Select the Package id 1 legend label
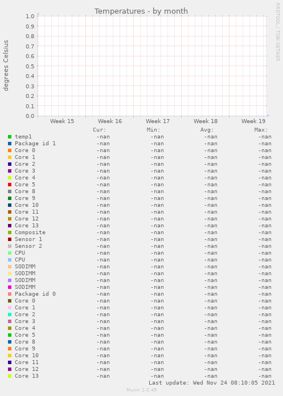 coord(35,144)
